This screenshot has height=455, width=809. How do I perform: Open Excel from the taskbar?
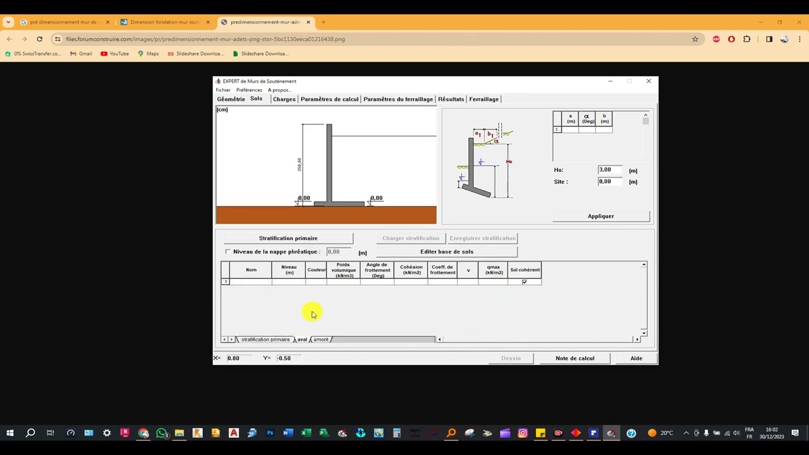tap(306, 433)
